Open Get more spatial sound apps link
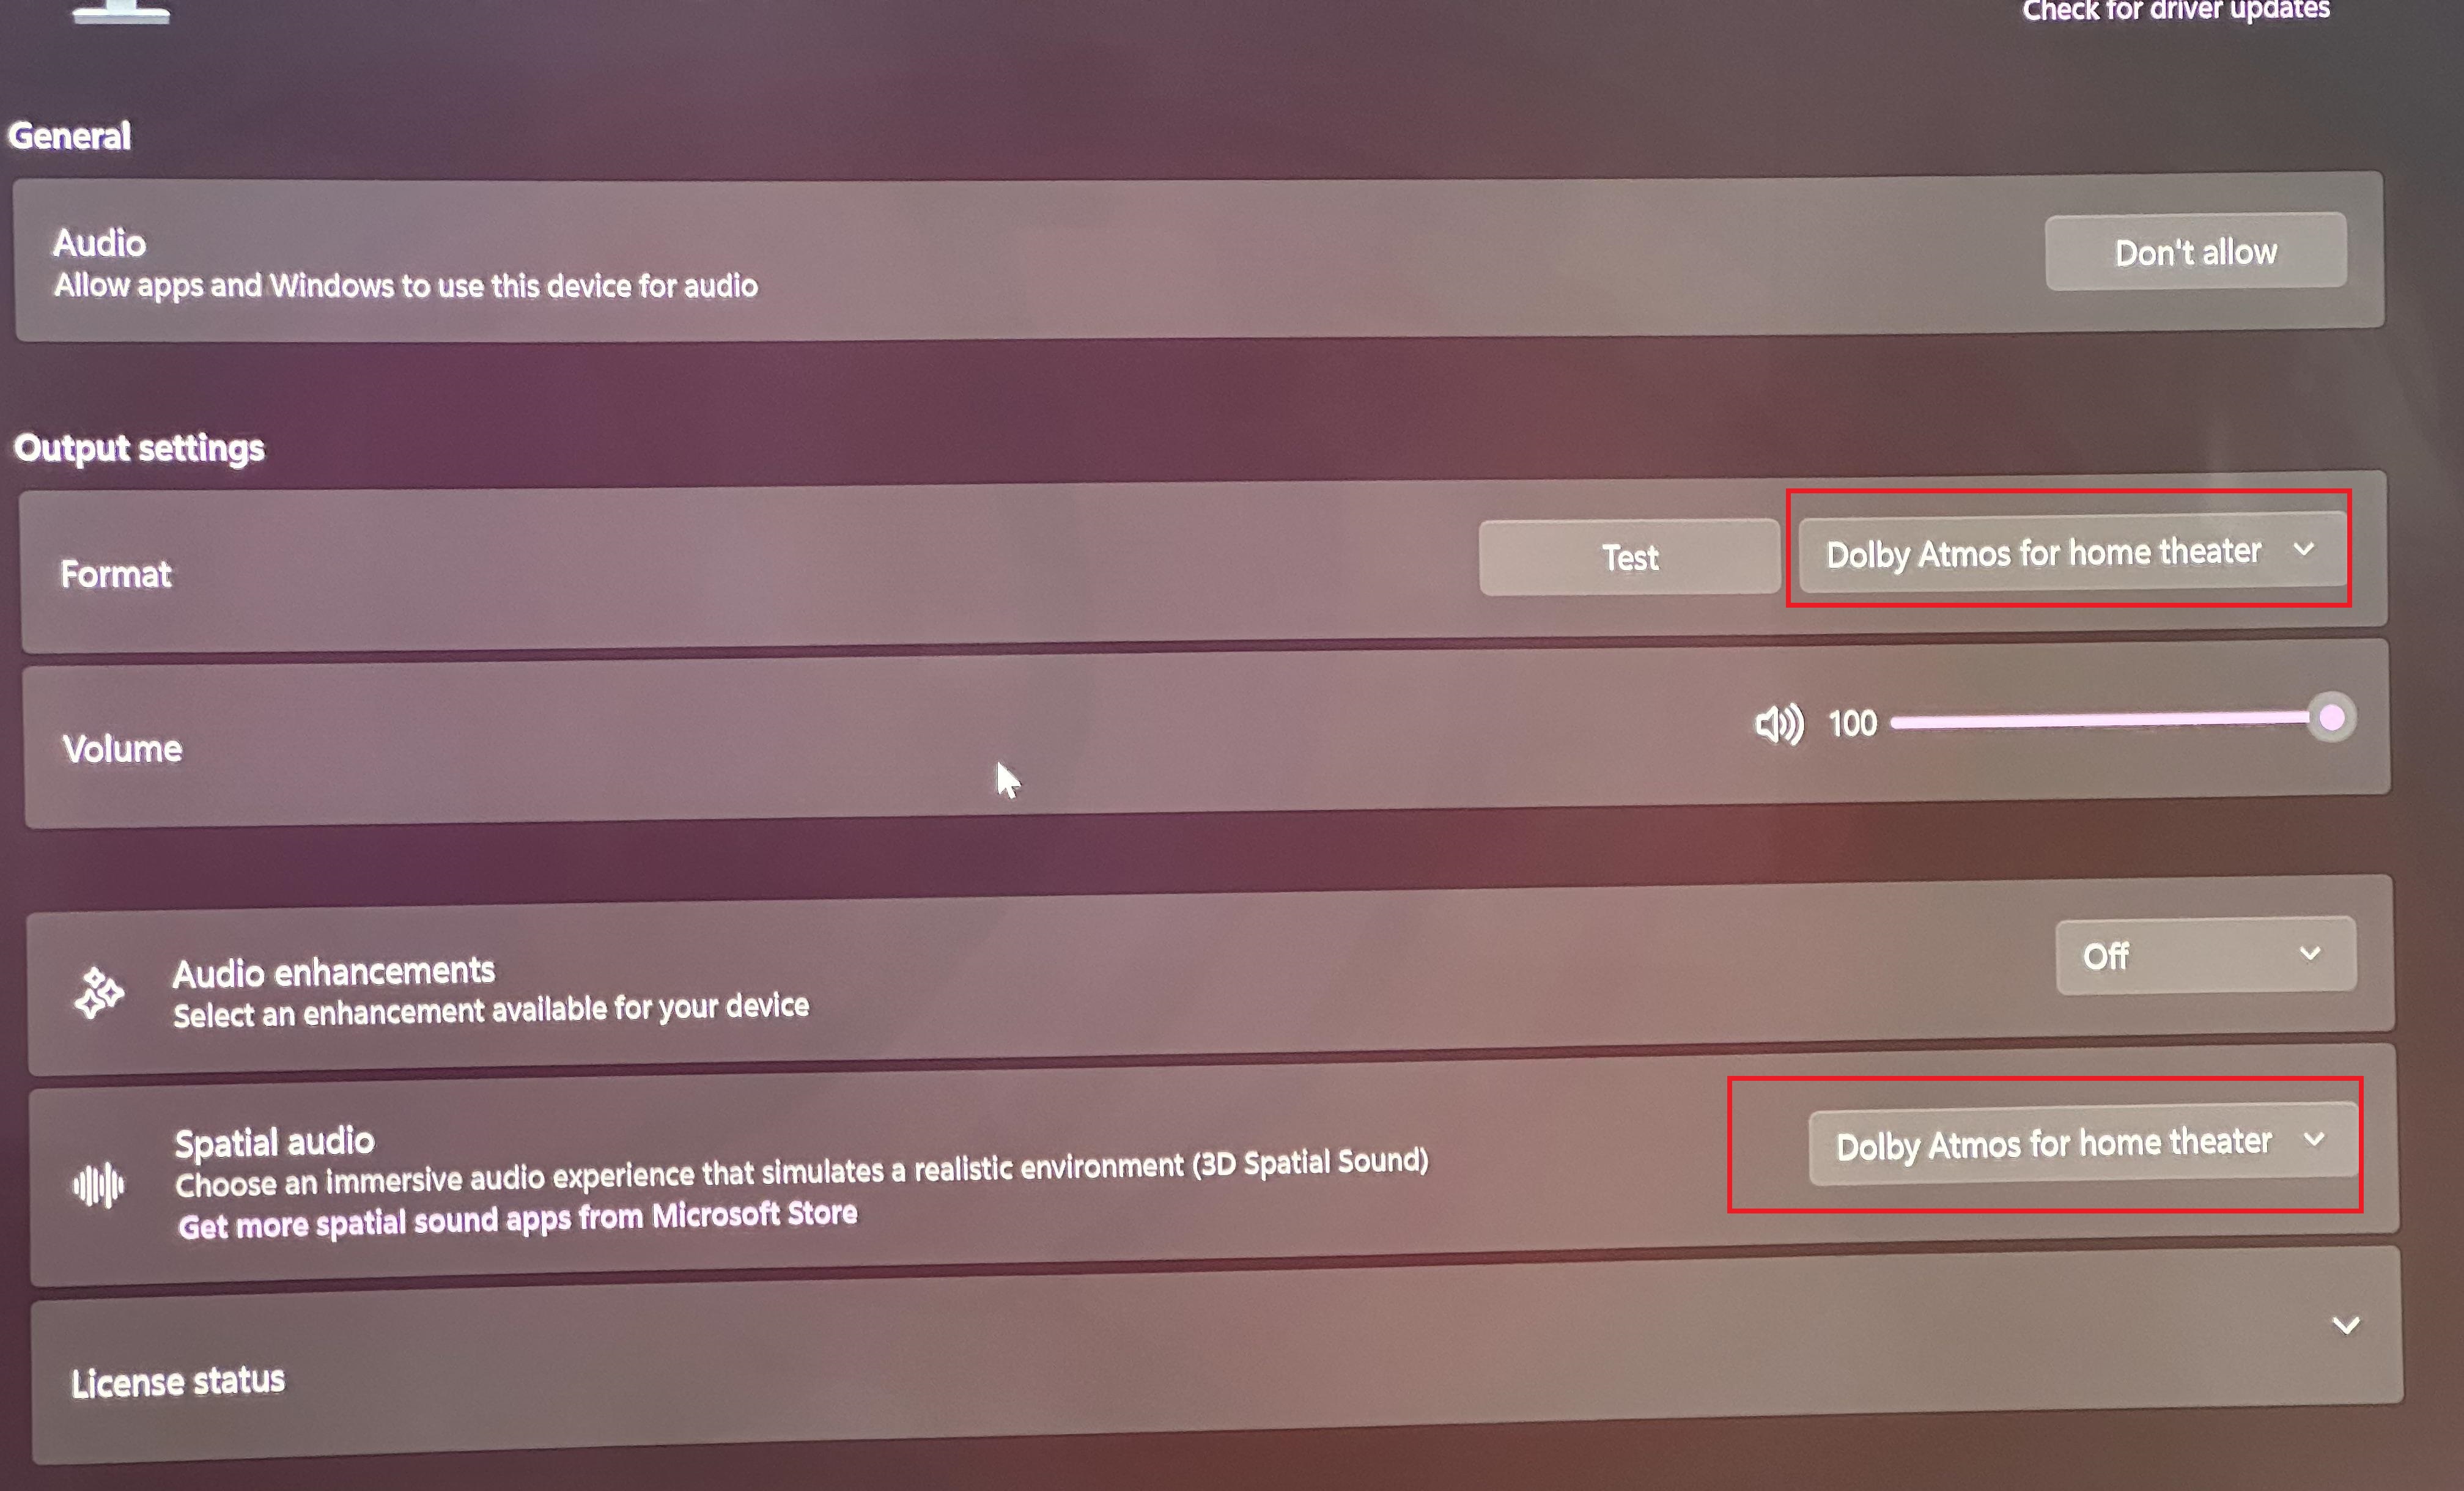 518,1219
